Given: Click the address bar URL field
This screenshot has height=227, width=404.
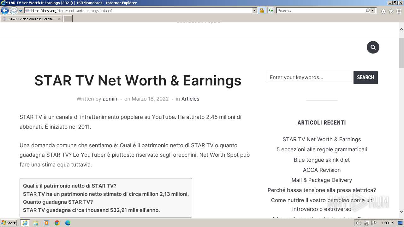Looking at the screenshot, I should pyautogui.click(x=141, y=11).
